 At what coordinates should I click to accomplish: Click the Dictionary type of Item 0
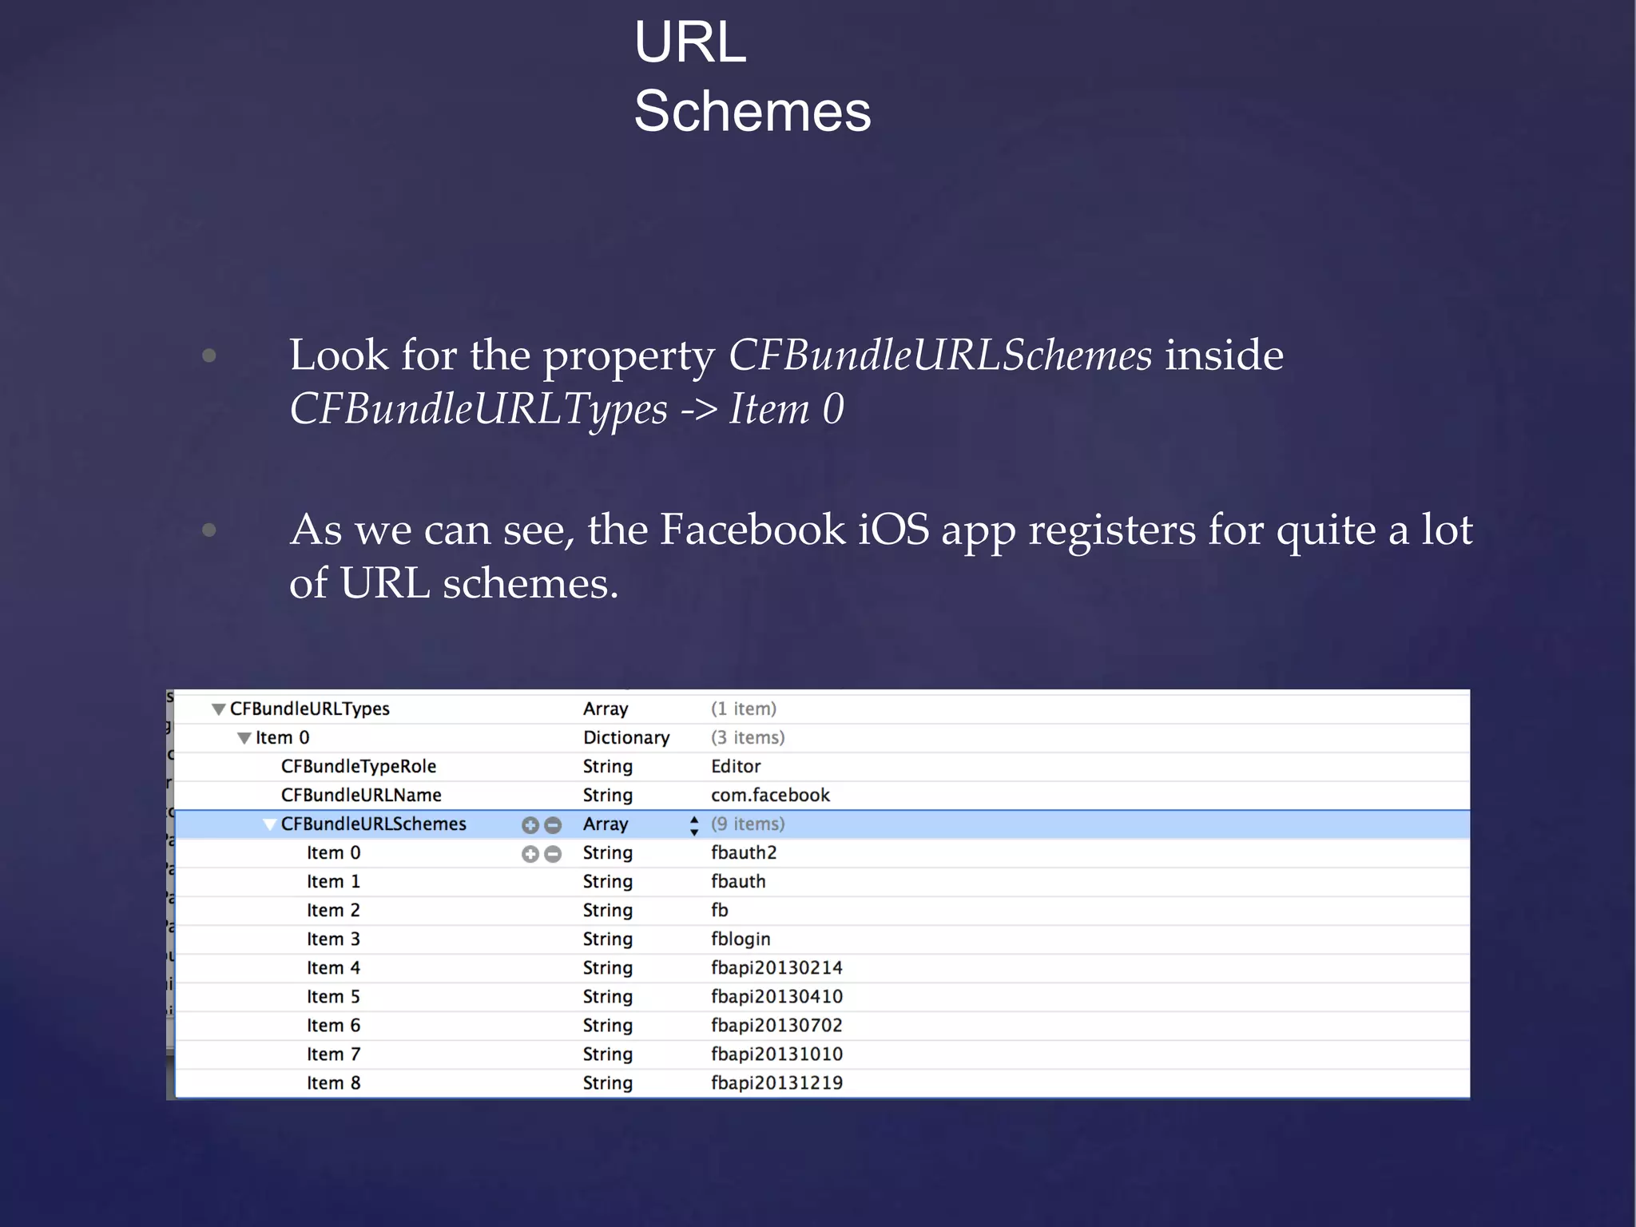626,737
